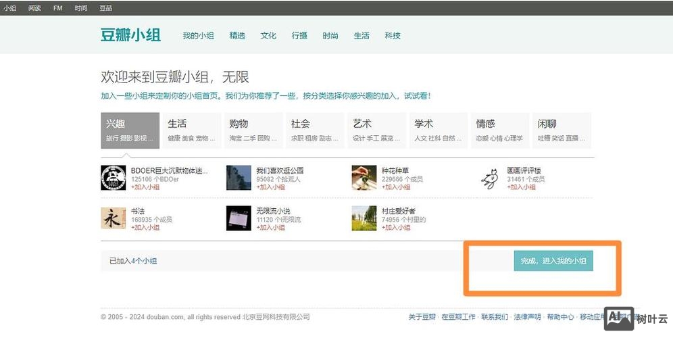Screen dimensions: 673x338
Task: Click the 168935 个成员 member count
Action: 151,220
